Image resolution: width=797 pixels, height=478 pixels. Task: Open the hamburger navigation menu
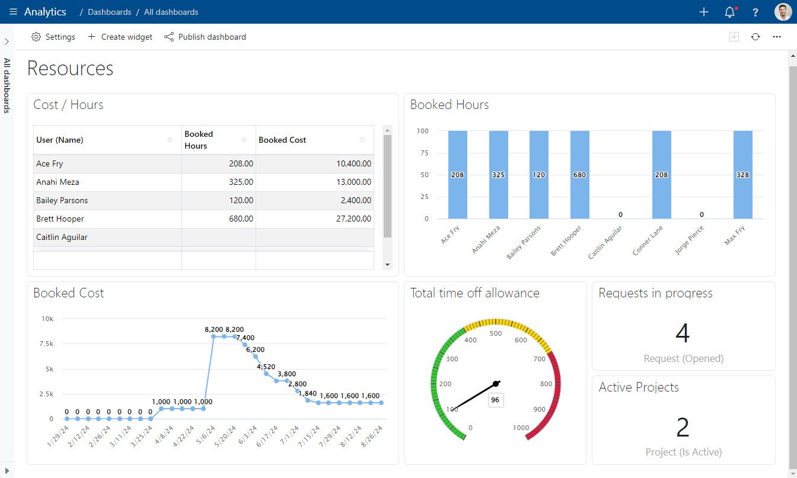(x=14, y=12)
